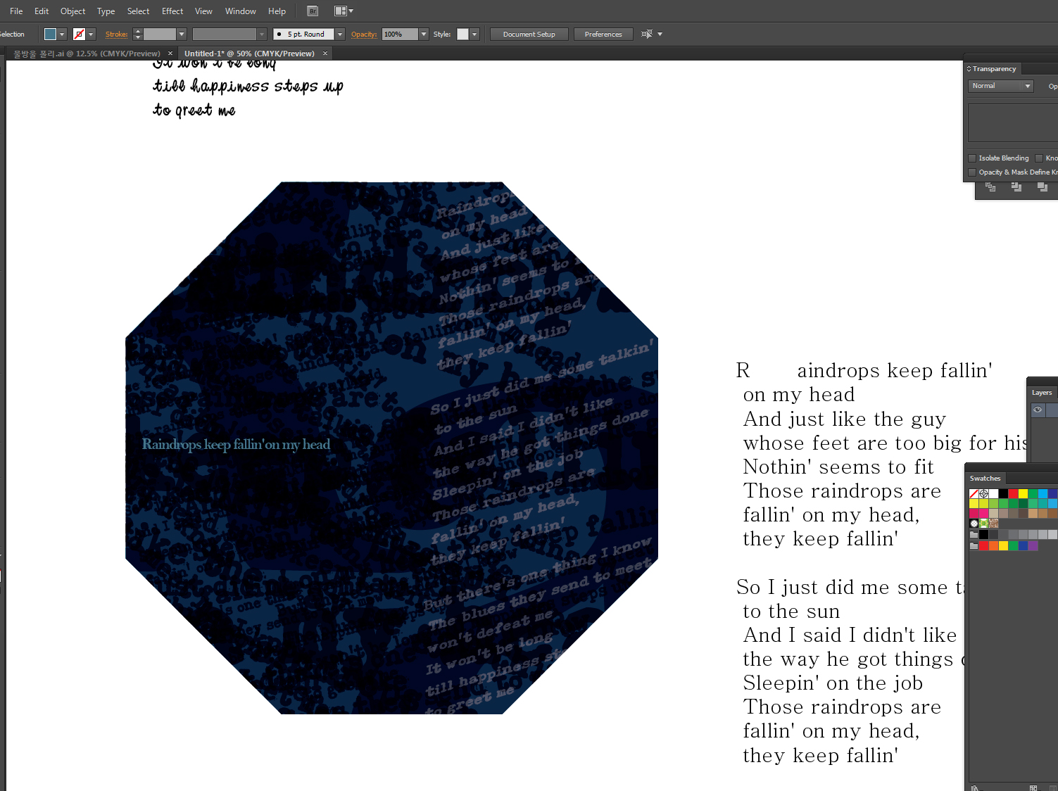Open the grayscale swatch group folder
The height and width of the screenshot is (791, 1058).
tap(974, 534)
